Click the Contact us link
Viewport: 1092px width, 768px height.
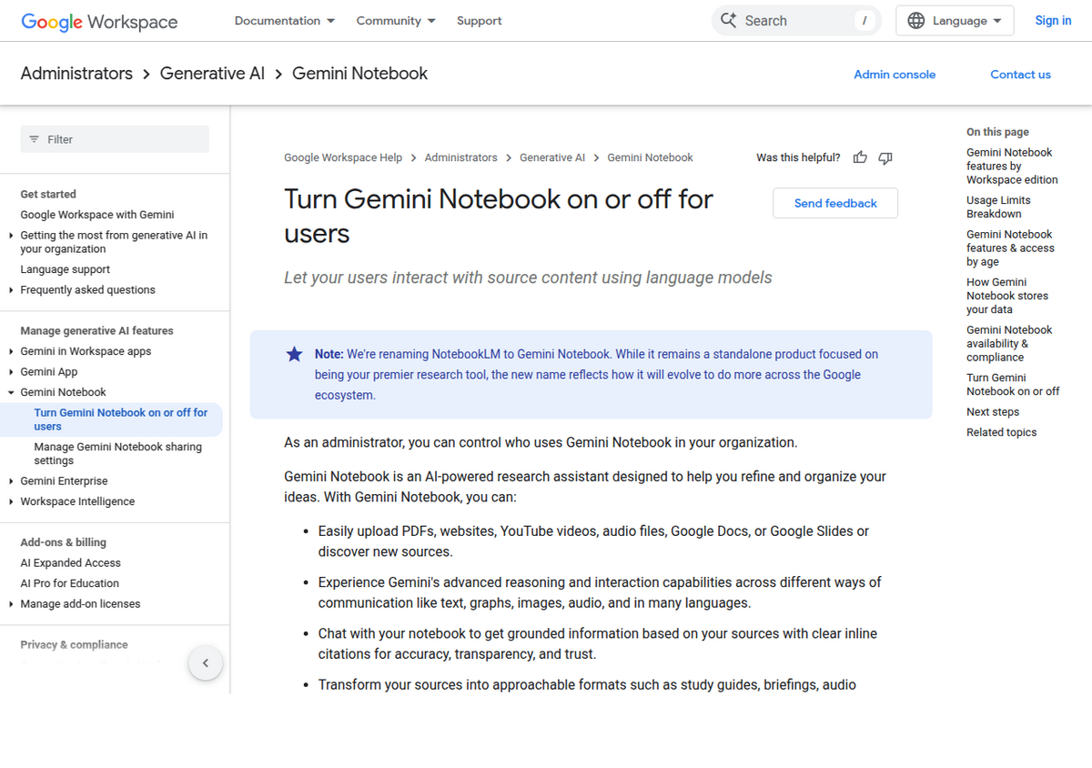click(x=1020, y=75)
